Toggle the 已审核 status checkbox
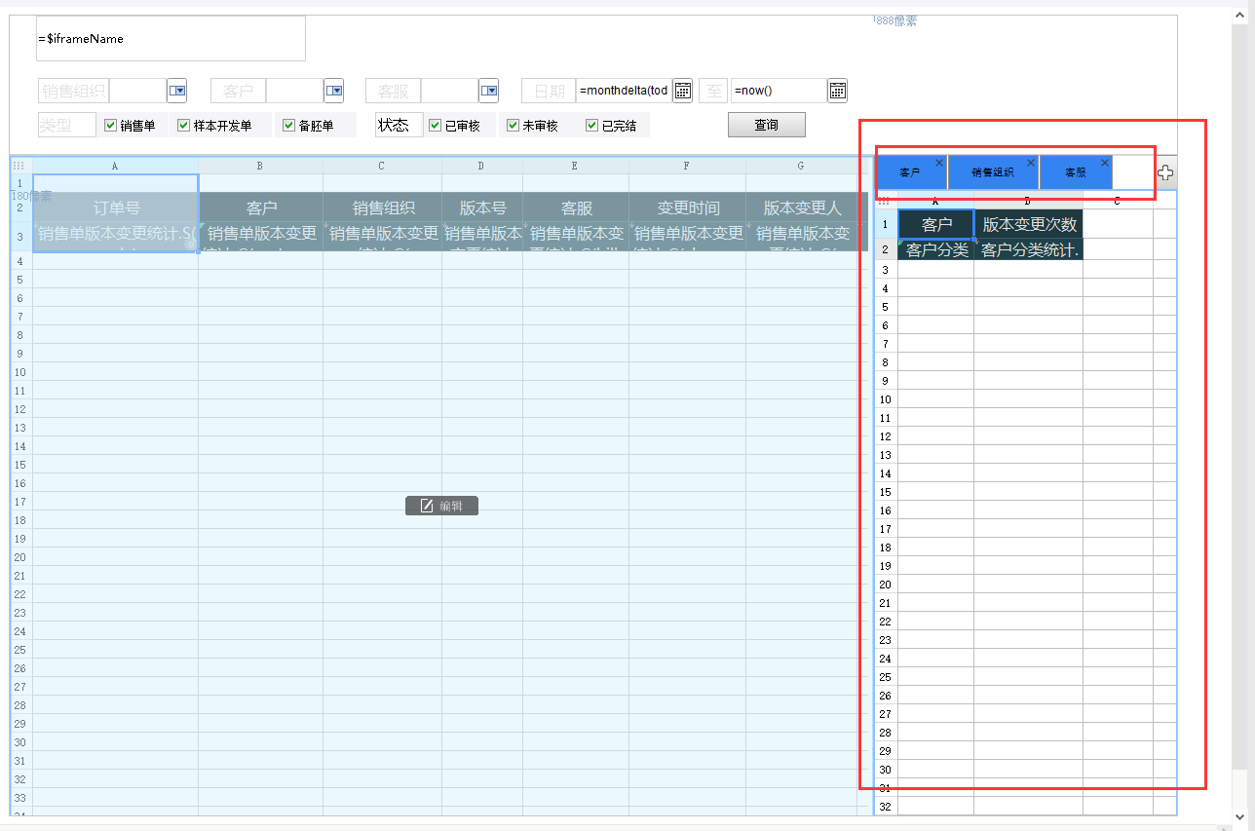The width and height of the screenshot is (1255, 831). tap(435, 126)
